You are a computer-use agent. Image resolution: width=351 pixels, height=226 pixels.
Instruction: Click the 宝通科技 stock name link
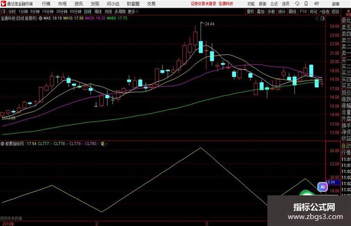pyautogui.click(x=226, y=4)
